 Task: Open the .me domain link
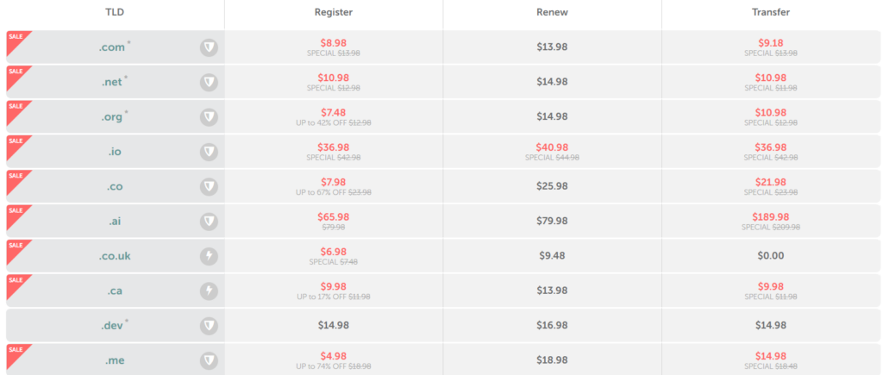pyautogui.click(x=115, y=360)
